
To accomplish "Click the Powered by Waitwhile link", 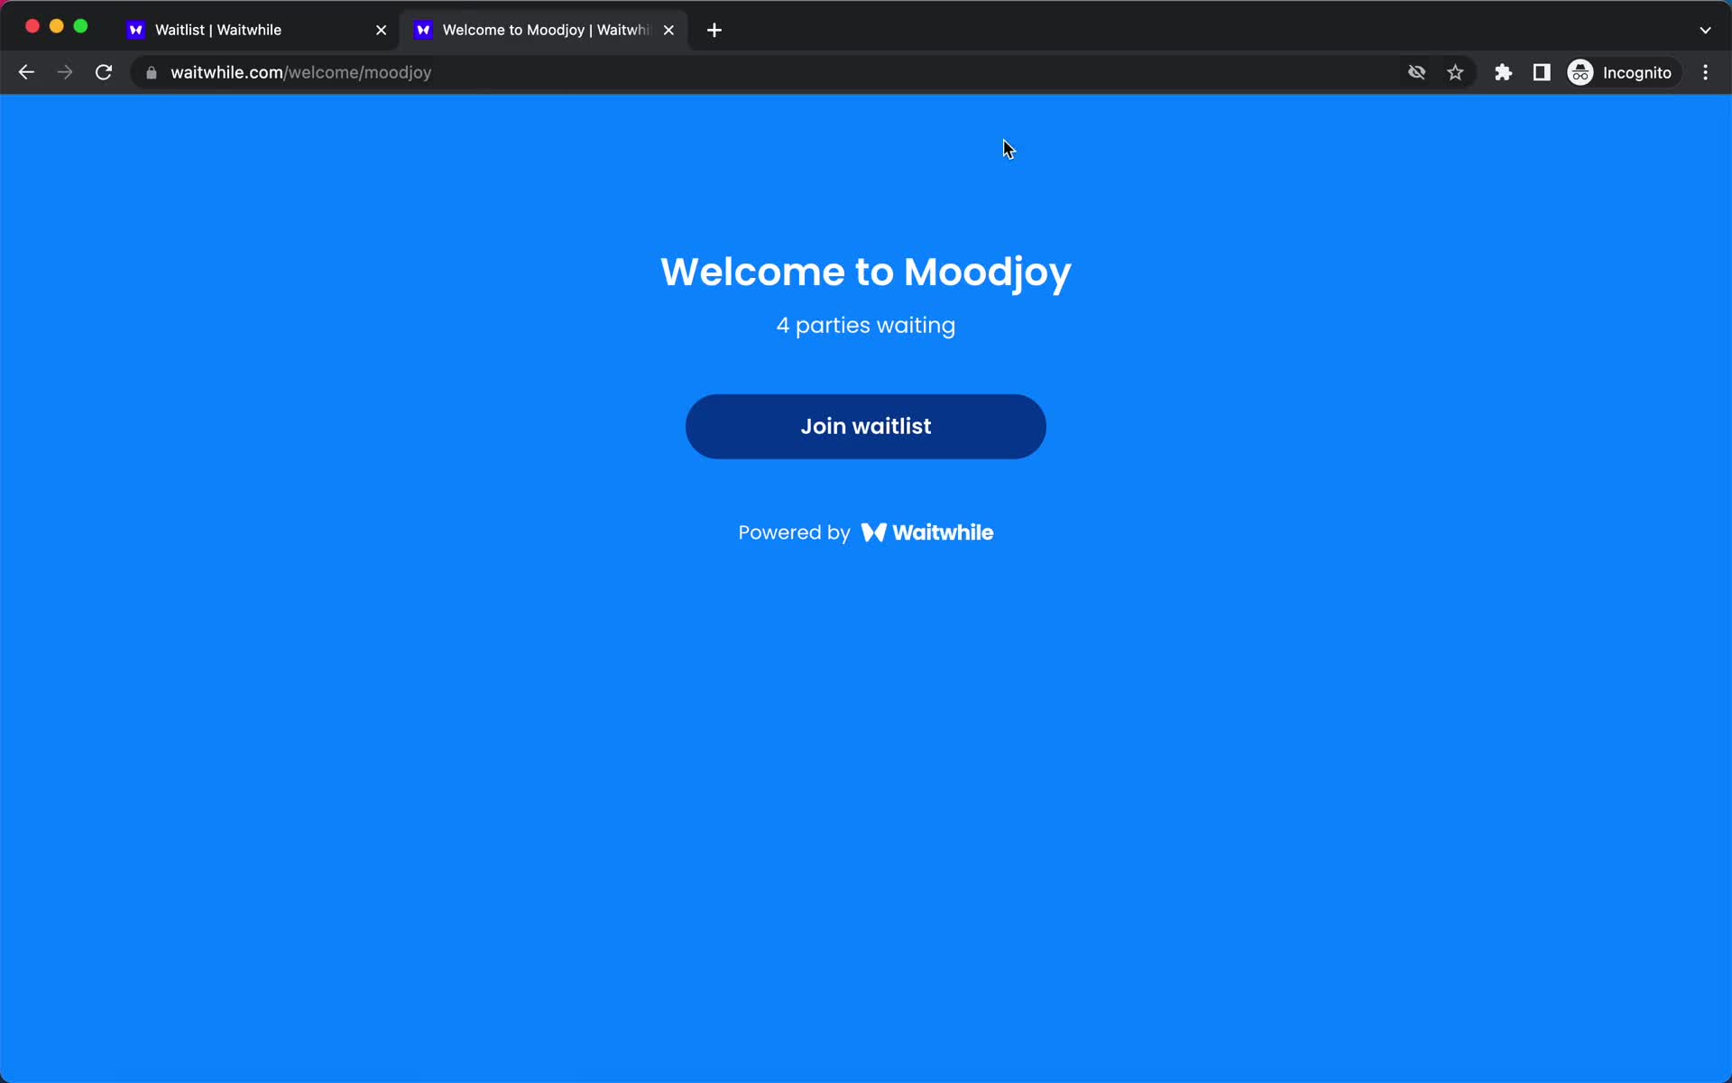I will pyautogui.click(x=865, y=532).
